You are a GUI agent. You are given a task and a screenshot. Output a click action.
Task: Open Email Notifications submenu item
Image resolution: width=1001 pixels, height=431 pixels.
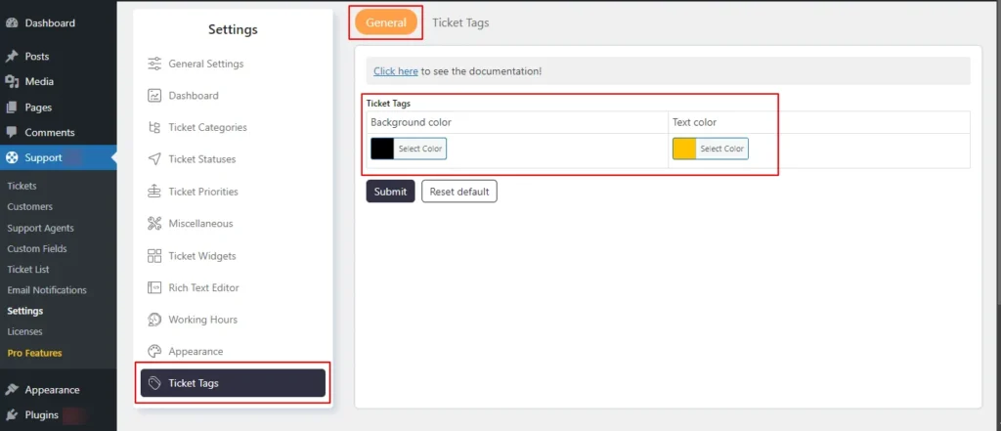[47, 290]
